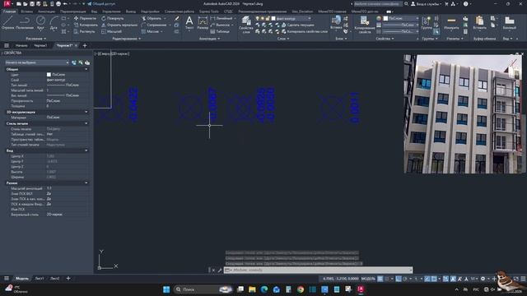Toggle grid display in status bar

[x=380, y=279]
